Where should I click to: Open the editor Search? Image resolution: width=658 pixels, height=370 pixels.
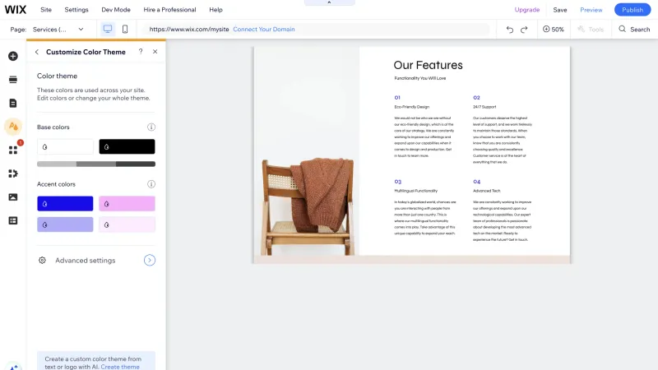coord(634,29)
